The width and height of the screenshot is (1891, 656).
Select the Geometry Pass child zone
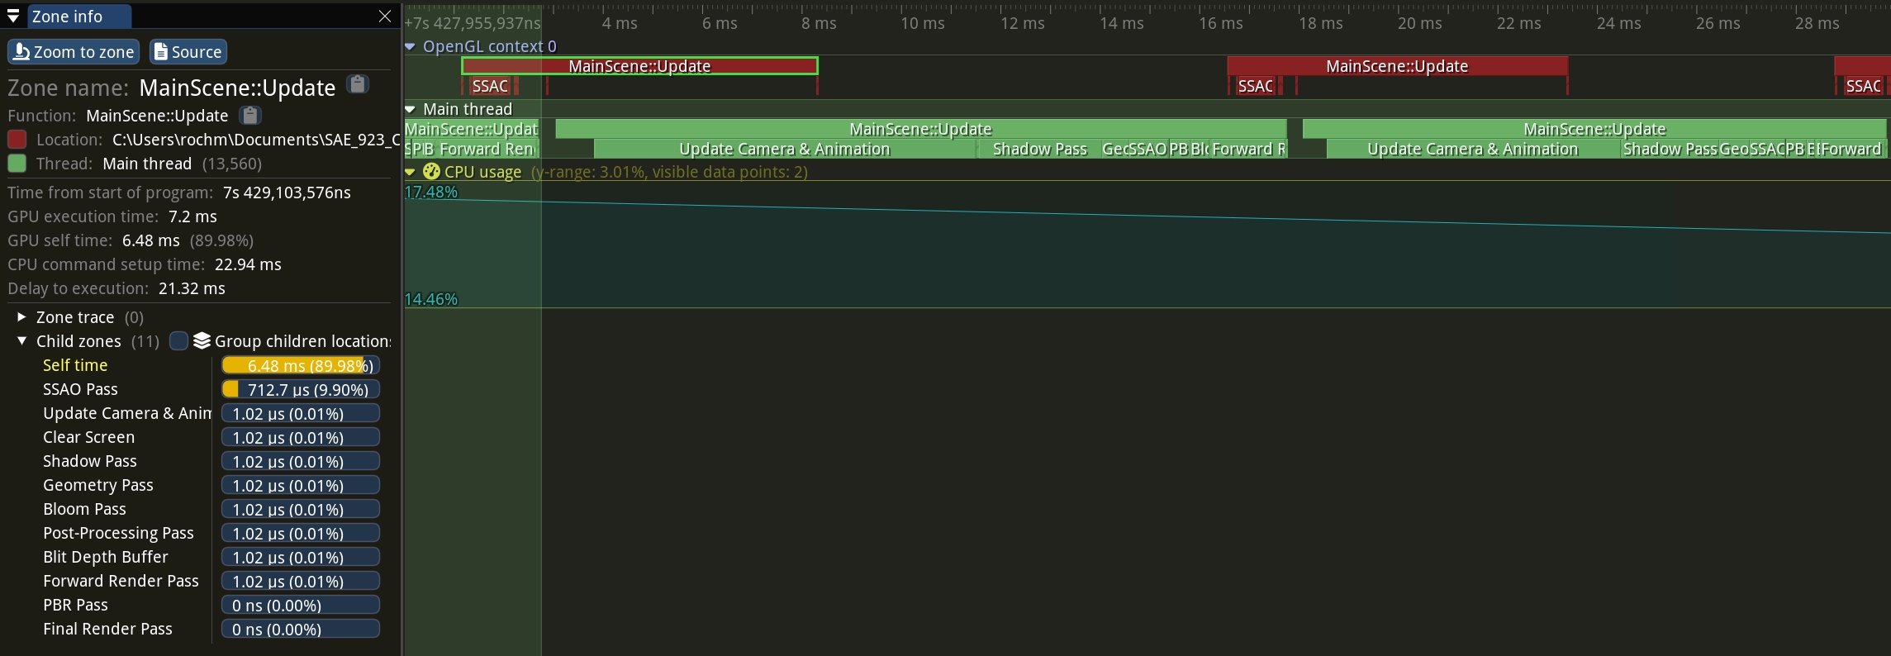[x=98, y=485]
